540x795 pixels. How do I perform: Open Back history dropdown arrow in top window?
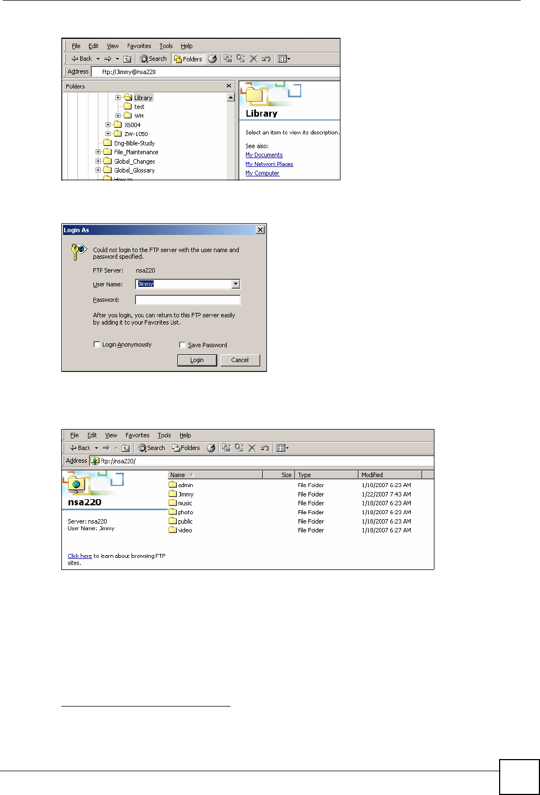[98, 59]
